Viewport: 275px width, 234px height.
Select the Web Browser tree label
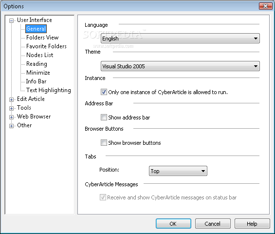(x=34, y=117)
